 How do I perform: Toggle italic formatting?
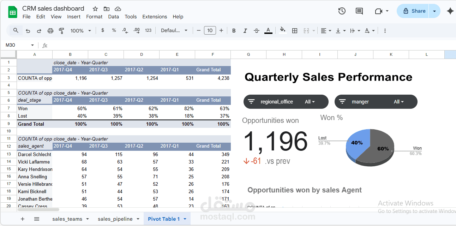tap(245, 30)
